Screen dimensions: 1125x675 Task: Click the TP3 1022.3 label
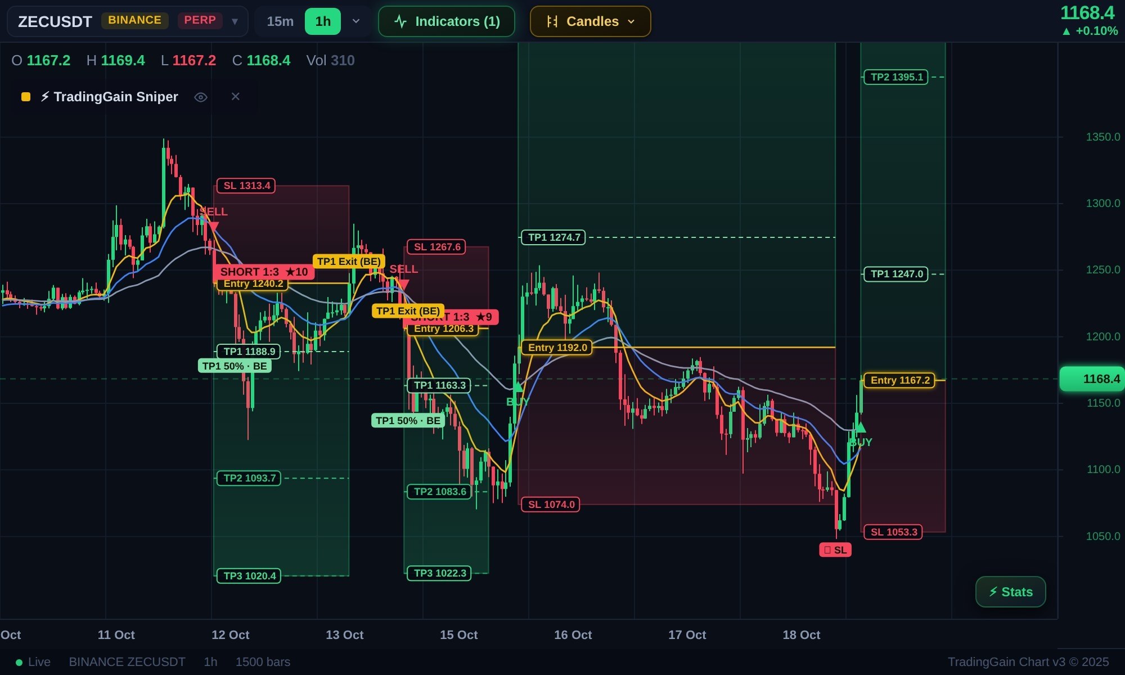tap(439, 573)
